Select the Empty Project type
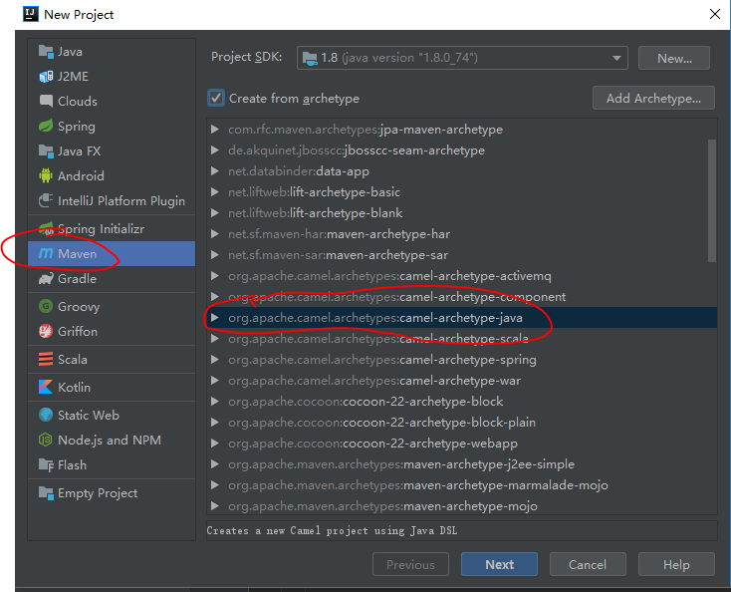Image resolution: width=731 pixels, height=592 pixels. 112,492
